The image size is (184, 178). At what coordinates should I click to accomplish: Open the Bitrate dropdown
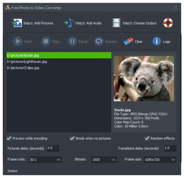104,160
